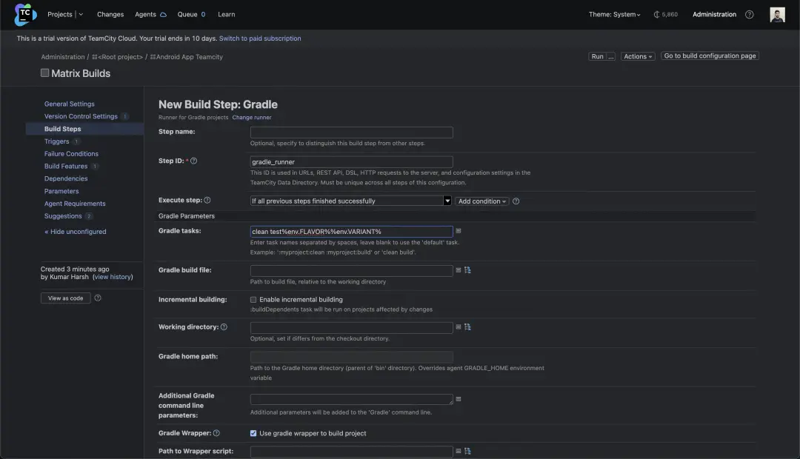Image resolution: width=800 pixels, height=459 pixels.
Task: Click the TeamCity logo icon
Action: tap(25, 14)
